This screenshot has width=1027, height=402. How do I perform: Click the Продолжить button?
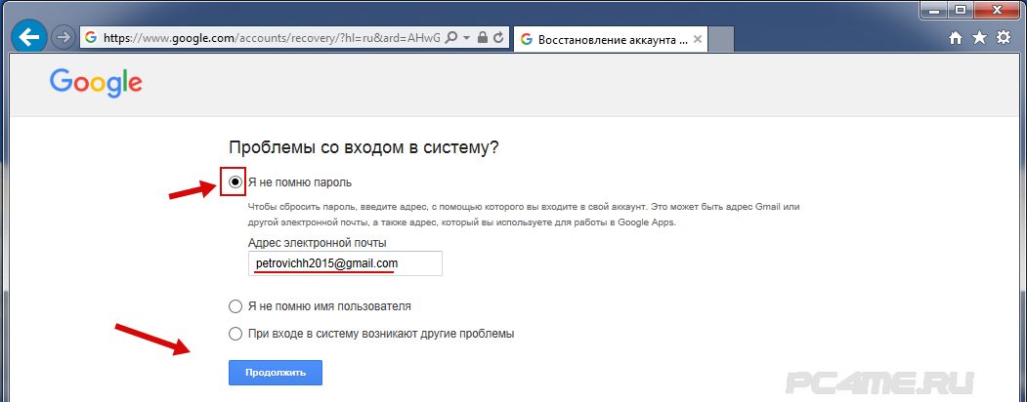(276, 373)
